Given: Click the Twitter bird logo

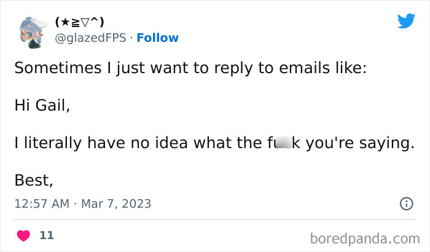Looking at the screenshot, I should (x=406, y=21).
